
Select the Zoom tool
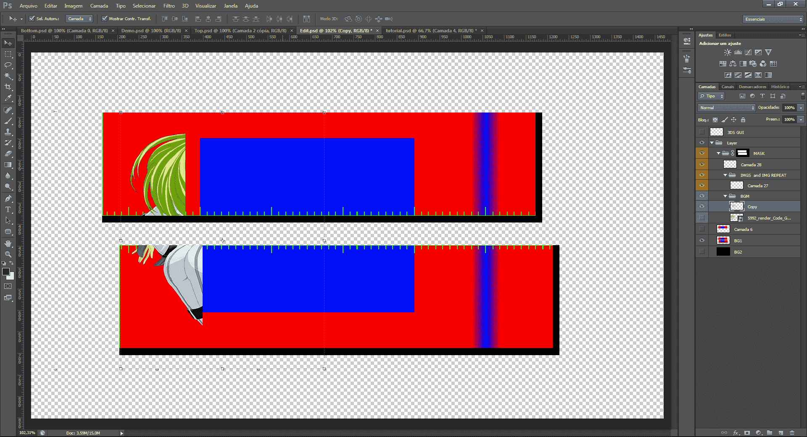[8, 254]
